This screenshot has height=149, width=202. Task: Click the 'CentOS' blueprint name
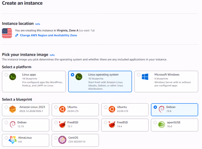tap(73, 138)
